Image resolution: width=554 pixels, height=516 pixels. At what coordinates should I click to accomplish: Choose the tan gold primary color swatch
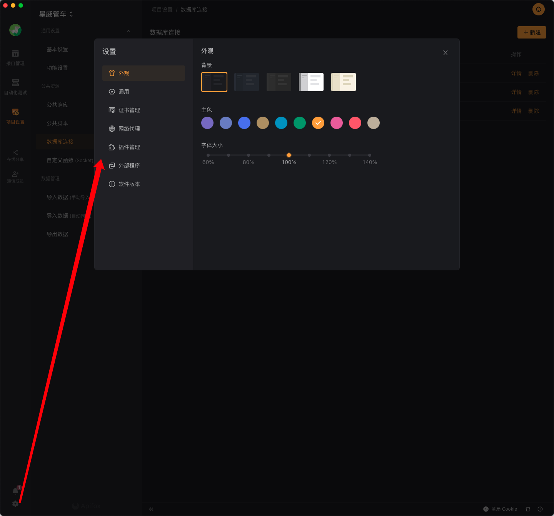pos(263,123)
